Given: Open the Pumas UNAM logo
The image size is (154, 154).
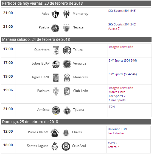Looking at the screenshot, I should tap(55, 133).
